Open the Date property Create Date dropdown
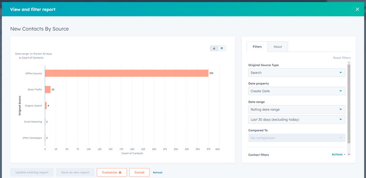The image size is (366, 178). 297,91
